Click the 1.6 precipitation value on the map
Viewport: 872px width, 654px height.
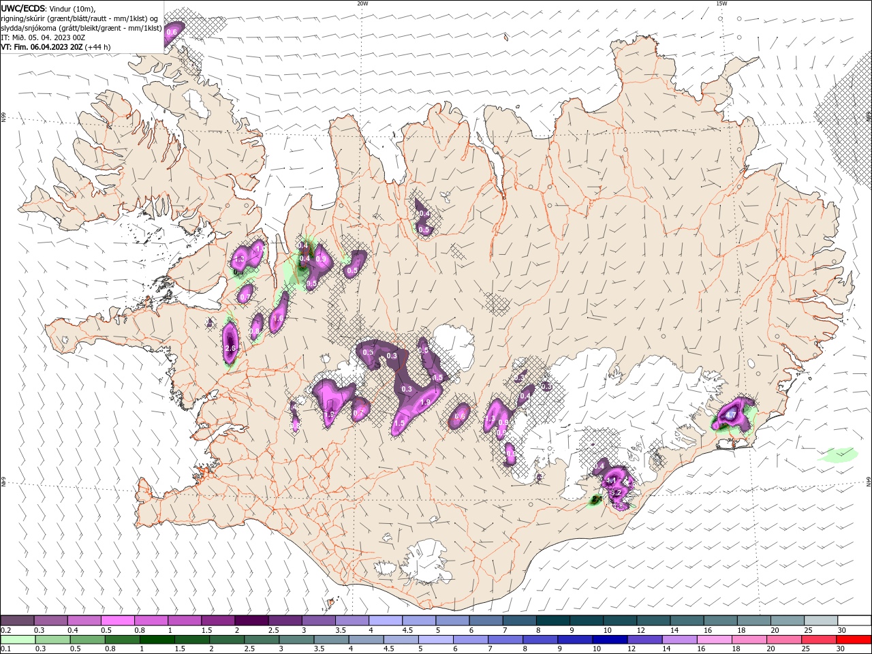coord(277,318)
